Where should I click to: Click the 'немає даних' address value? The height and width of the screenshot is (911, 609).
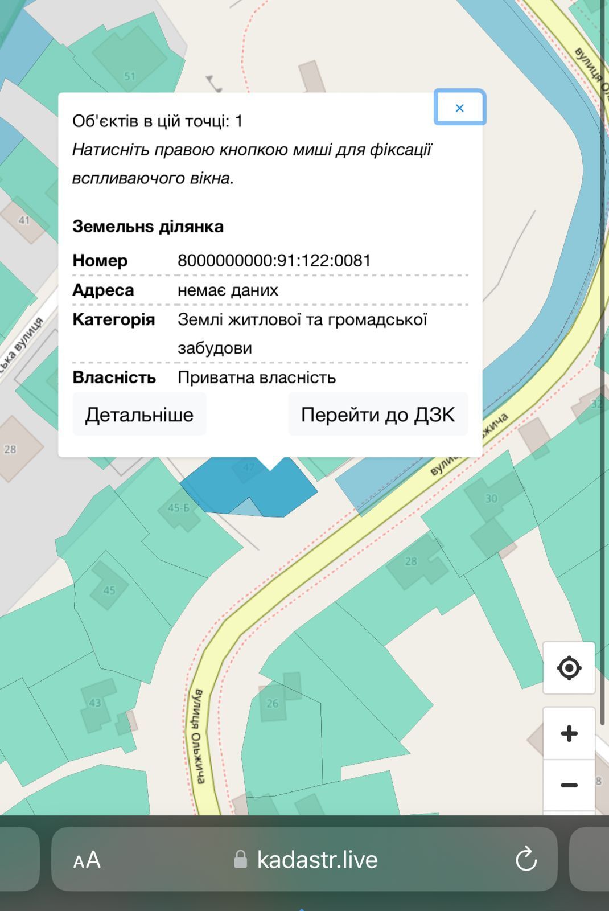point(228,290)
